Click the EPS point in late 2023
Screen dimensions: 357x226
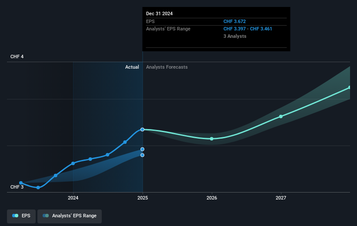[56, 176]
